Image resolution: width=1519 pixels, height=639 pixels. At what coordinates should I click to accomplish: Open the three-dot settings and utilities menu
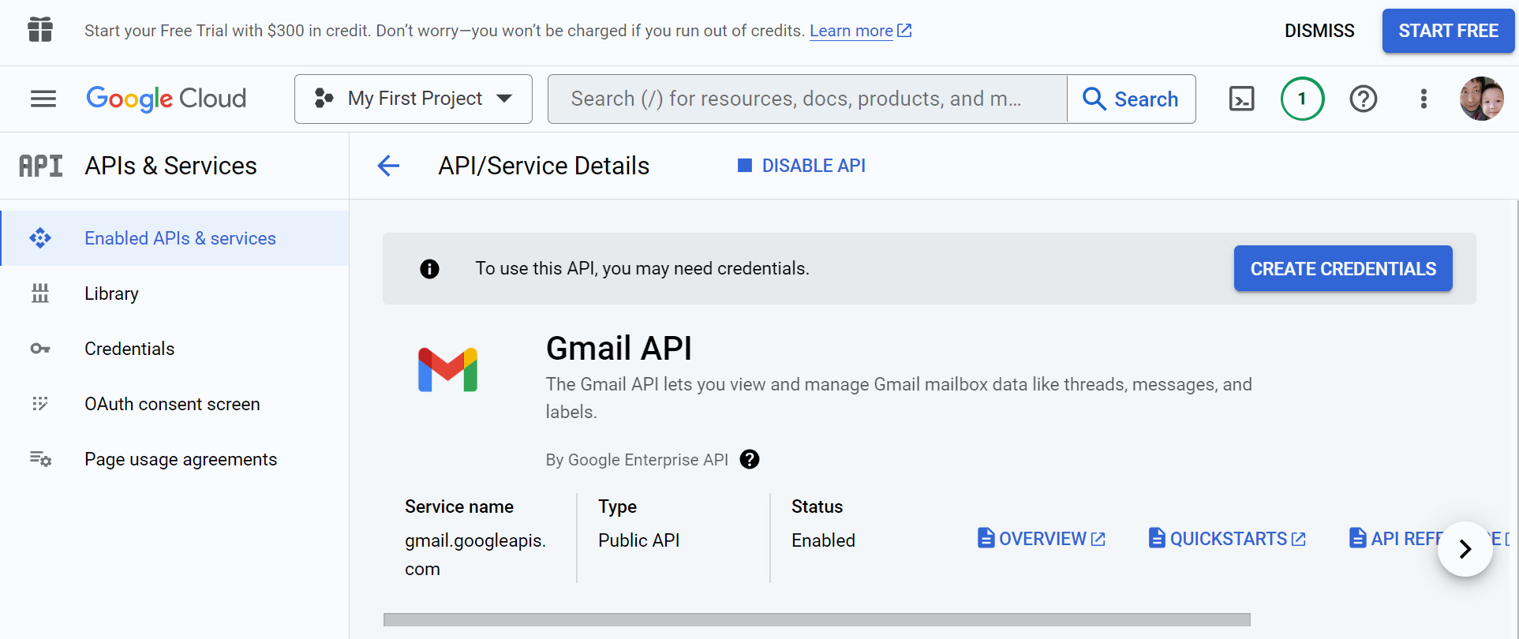(1424, 99)
